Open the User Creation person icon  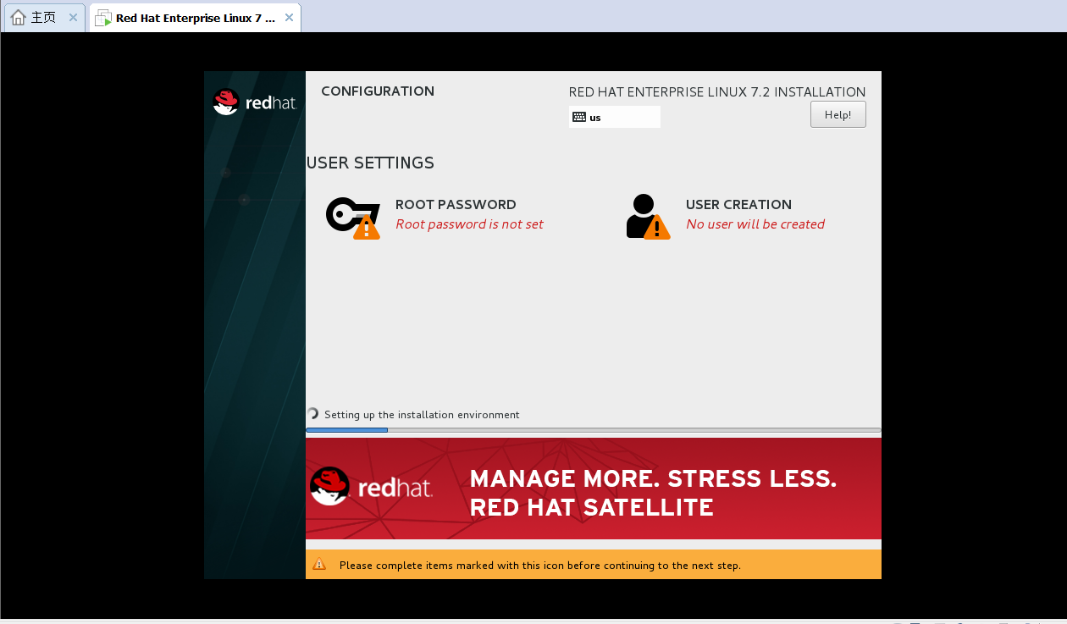648,217
